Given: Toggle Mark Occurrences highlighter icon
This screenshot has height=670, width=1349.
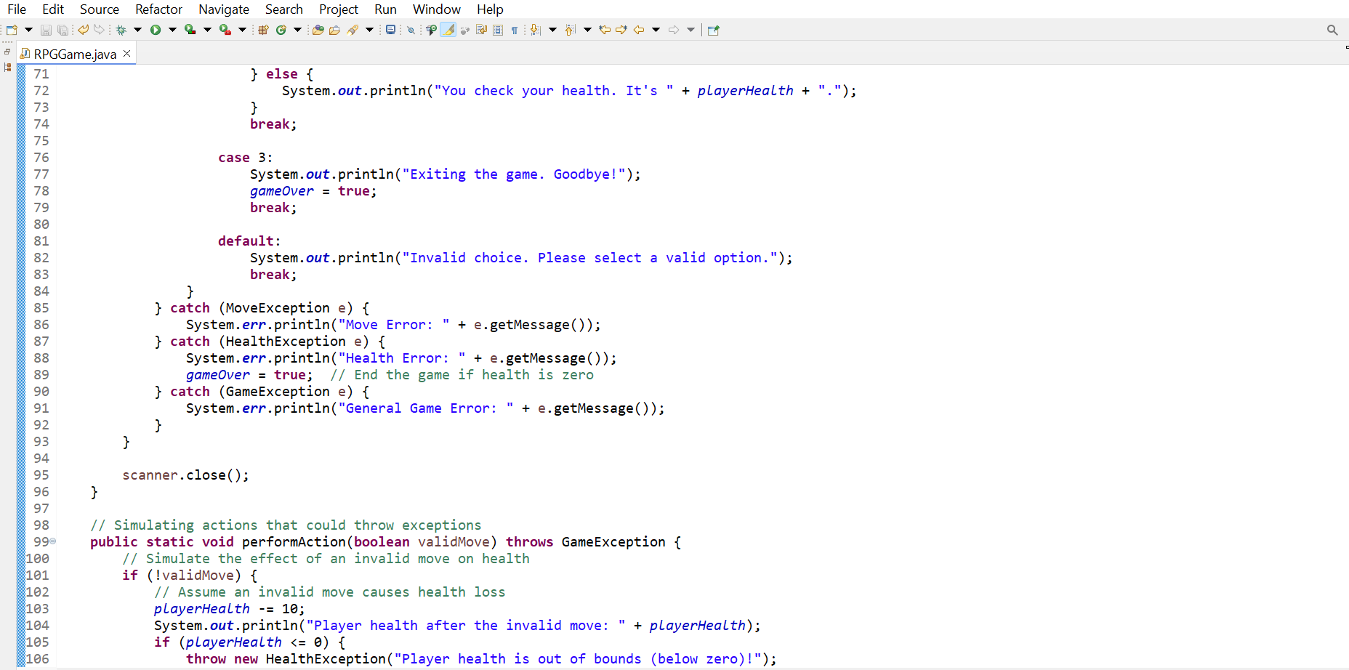Looking at the screenshot, I should 448,30.
